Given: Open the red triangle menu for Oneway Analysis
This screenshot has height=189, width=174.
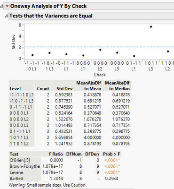Looking at the screenshot, I should pyautogui.click(x=7, y=6).
